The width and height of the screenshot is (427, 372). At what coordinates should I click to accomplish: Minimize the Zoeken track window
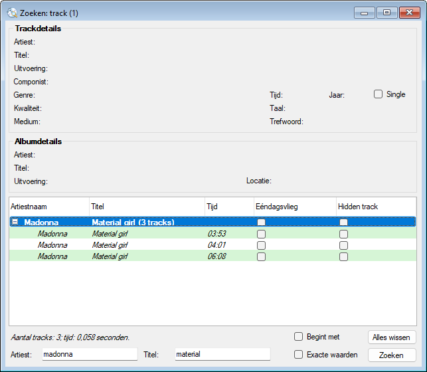(x=365, y=13)
